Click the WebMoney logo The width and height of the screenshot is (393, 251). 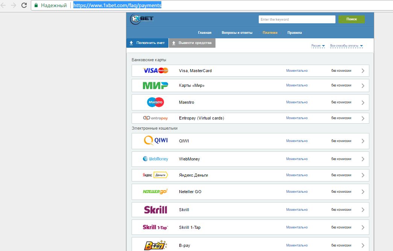[x=155, y=159]
